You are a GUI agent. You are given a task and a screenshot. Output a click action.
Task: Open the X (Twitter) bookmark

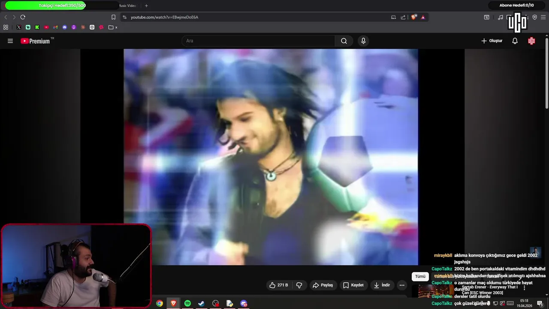19,27
